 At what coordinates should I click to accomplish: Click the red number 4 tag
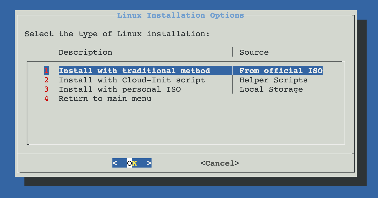point(46,99)
